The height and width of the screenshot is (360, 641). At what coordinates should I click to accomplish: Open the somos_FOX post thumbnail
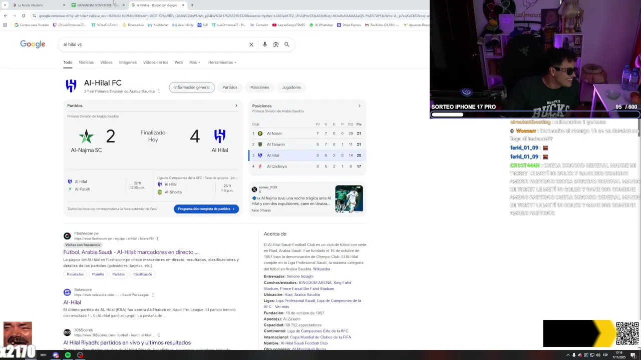pyautogui.click(x=349, y=199)
